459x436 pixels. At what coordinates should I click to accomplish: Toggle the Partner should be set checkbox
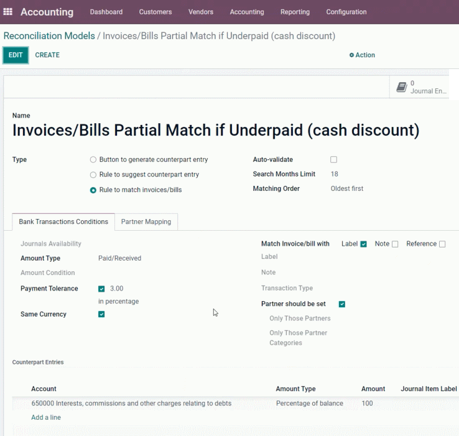coord(342,304)
